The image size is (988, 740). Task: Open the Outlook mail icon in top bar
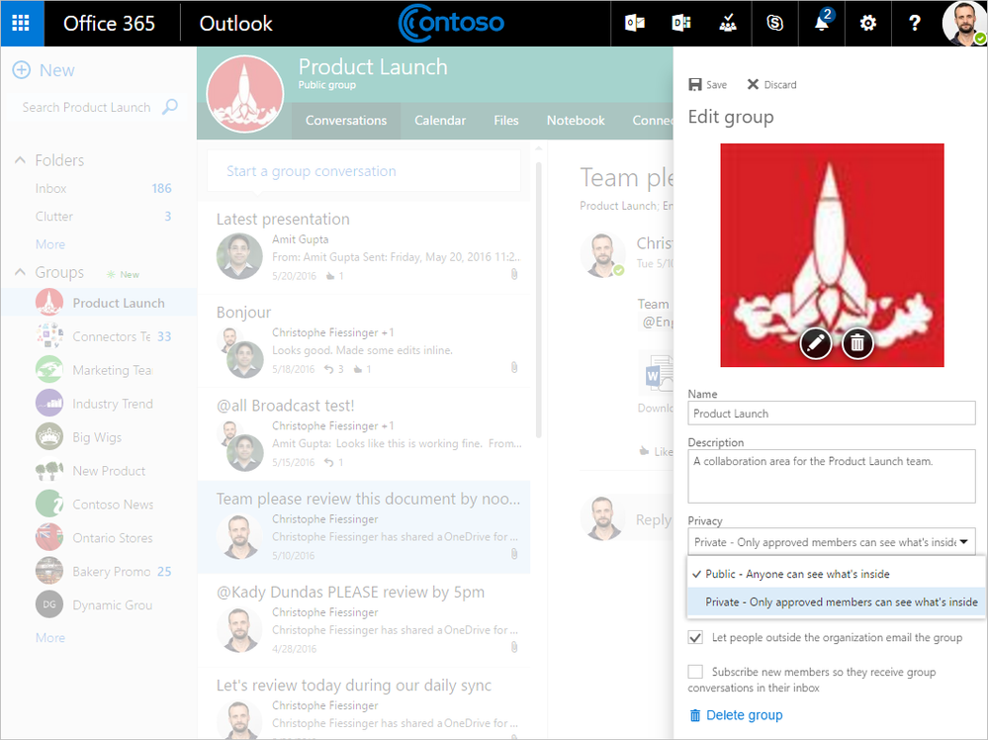pos(635,24)
